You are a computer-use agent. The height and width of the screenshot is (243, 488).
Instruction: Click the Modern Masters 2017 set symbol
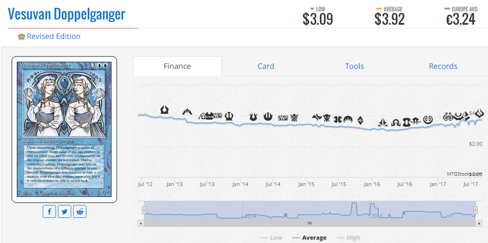click(458, 117)
